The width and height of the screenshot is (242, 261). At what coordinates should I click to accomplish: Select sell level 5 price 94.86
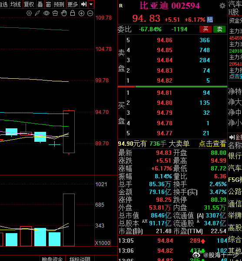[165, 40]
